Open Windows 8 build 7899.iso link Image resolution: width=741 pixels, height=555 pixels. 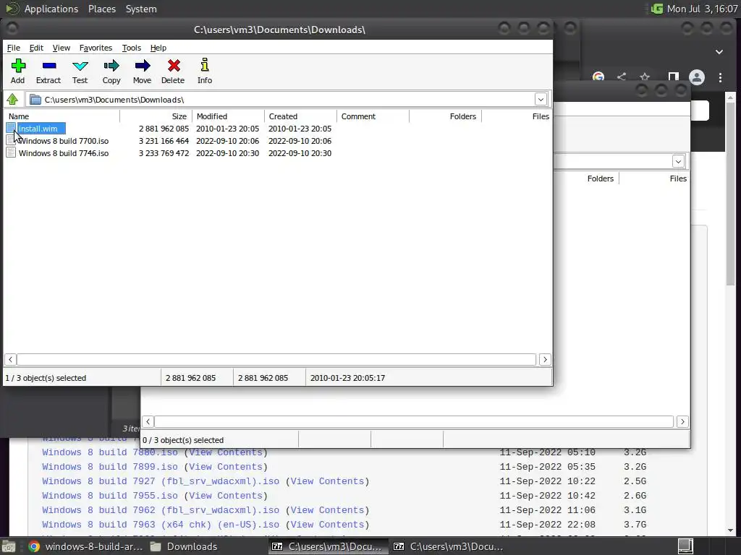pos(110,467)
